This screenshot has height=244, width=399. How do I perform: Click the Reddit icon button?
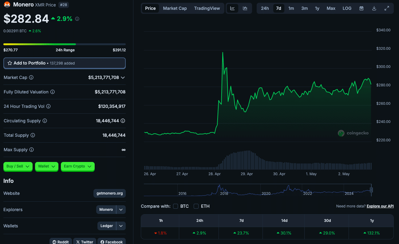[61, 242]
